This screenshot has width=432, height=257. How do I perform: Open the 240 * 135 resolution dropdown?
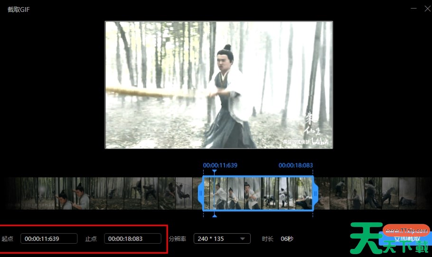point(222,239)
